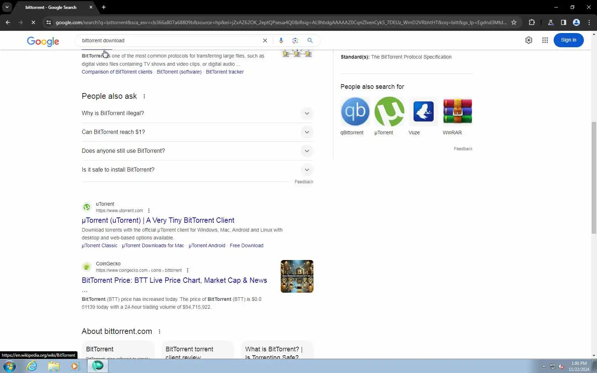Select the µTorrent logo

coord(389,112)
